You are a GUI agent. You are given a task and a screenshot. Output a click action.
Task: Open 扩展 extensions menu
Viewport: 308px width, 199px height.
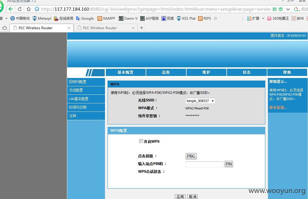click(x=253, y=18)
